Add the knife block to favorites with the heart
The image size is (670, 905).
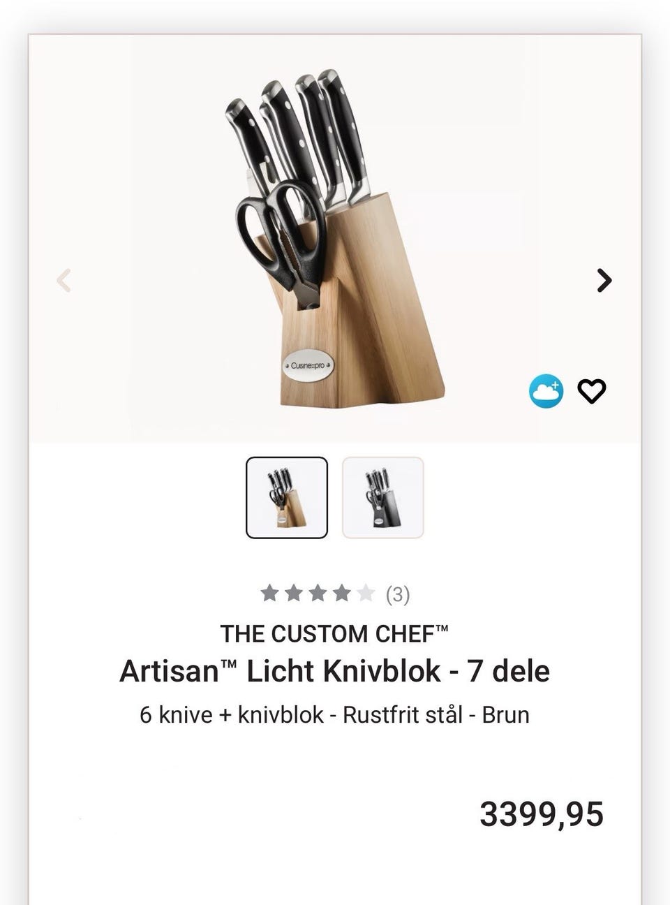[592, 391]
